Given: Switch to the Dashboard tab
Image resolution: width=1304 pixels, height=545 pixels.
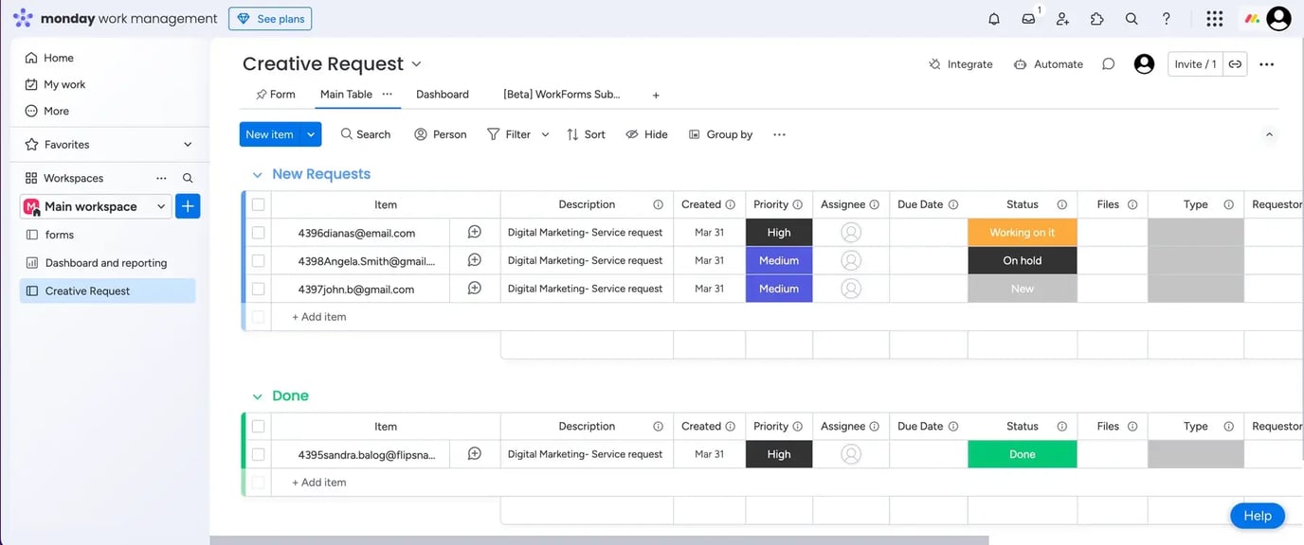Looking at the screenshot, I should click(443, 95).
